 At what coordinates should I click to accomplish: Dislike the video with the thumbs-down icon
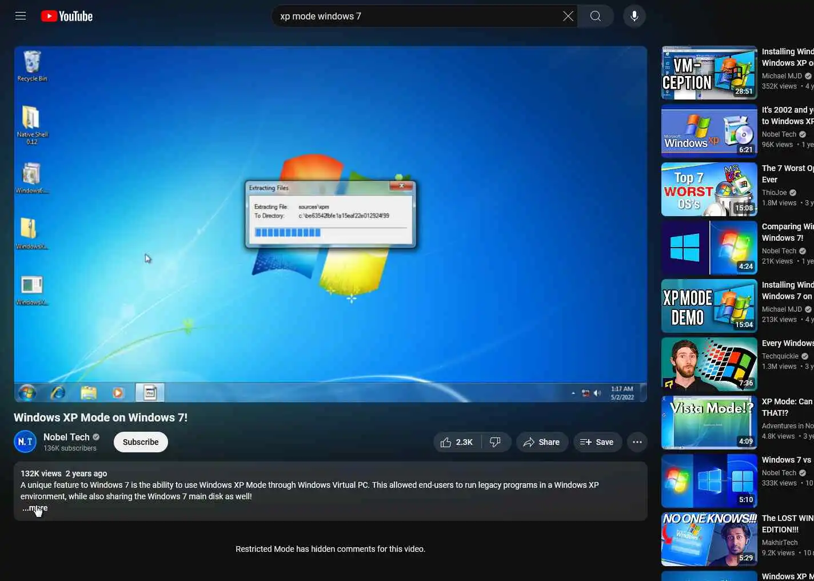496,442
